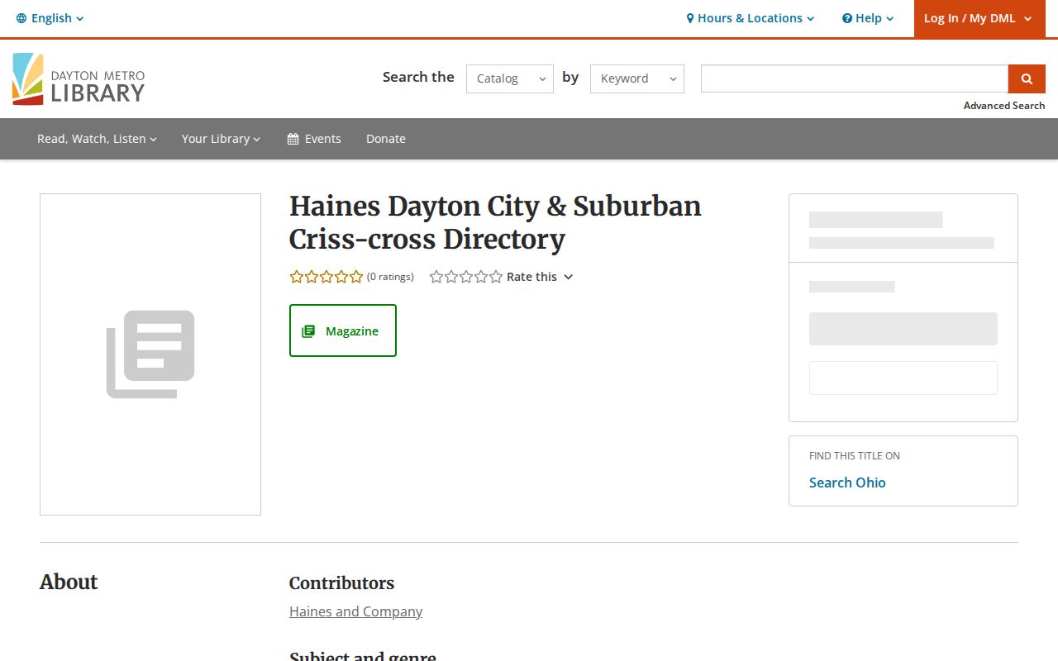Click the placeholder cover image
This screenshot has height=661, width=1058.
(x=150, y=354)
